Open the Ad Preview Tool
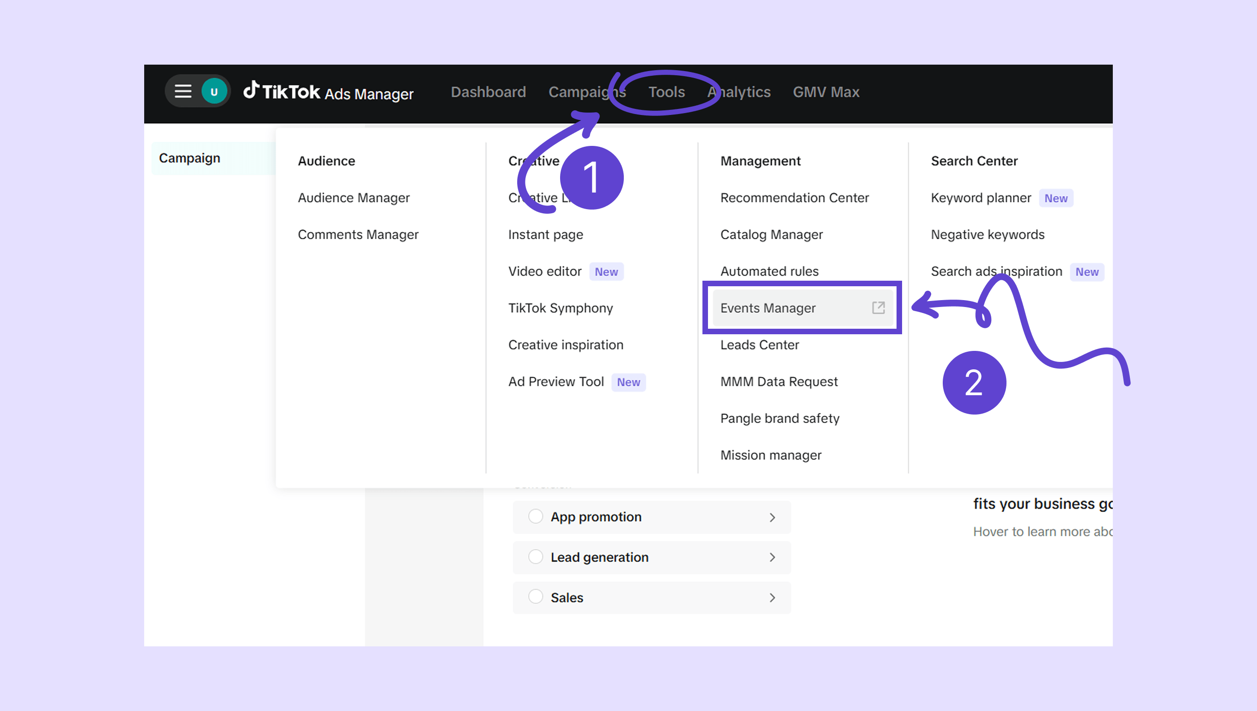 555,382
